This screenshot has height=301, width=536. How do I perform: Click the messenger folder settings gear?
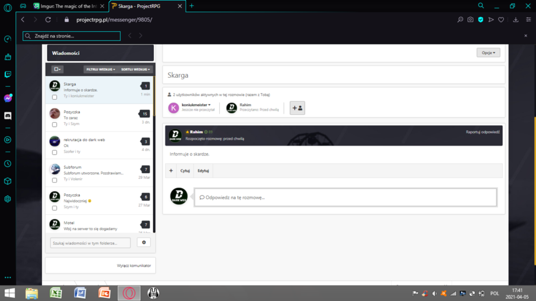[x=144, y=243]
